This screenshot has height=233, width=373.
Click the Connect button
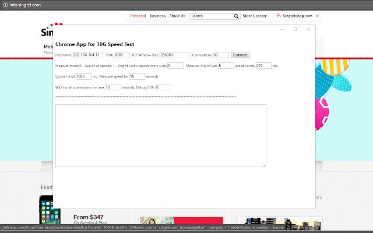[240, 55]
